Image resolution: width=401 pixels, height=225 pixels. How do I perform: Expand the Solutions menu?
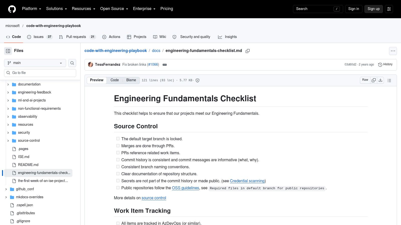click(x=56, y=9)
